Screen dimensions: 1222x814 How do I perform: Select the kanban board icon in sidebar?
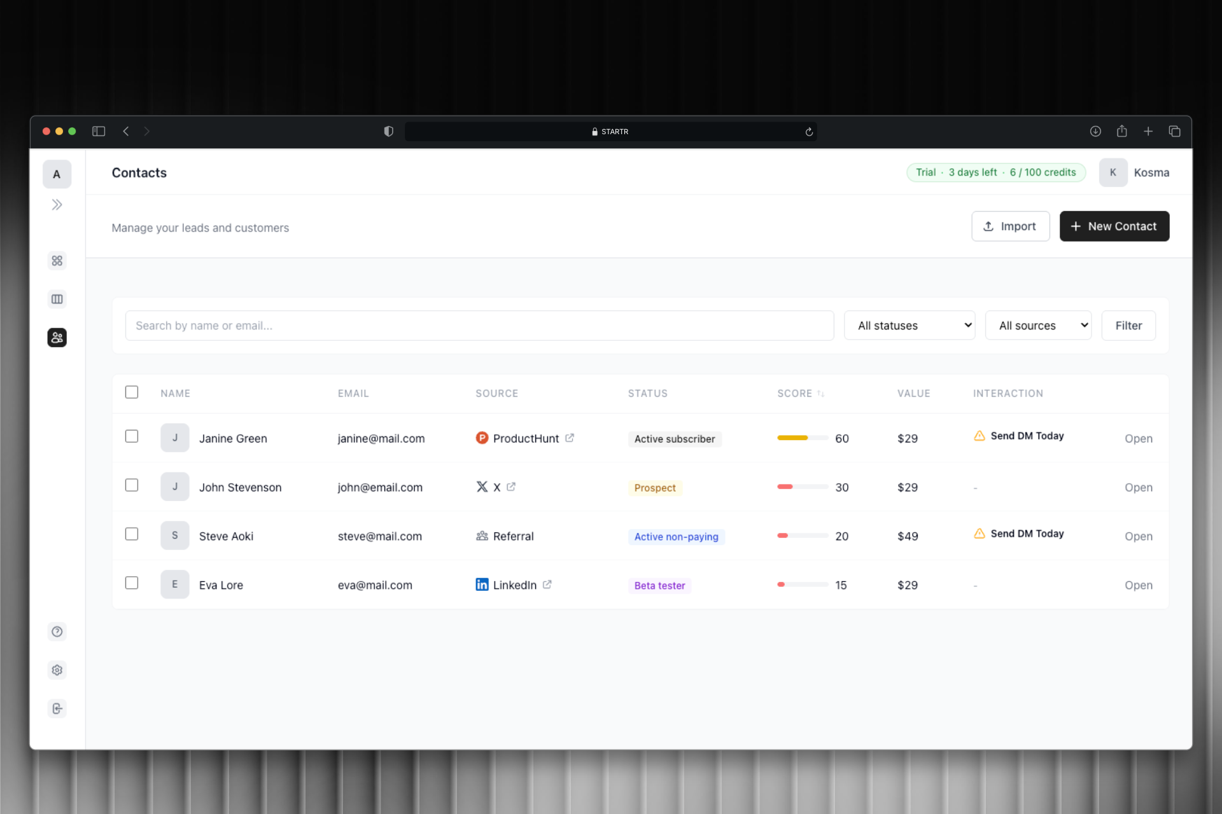[57, 299]
